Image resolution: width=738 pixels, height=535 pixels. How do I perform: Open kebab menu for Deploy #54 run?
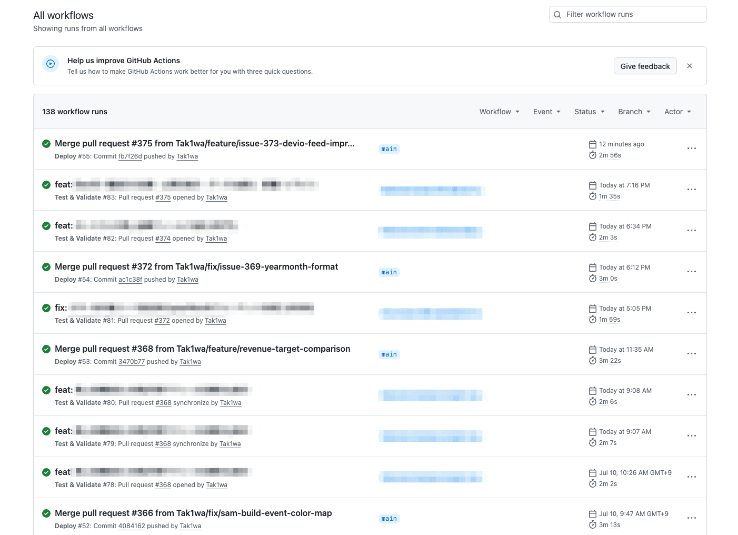tap(692, 272)
